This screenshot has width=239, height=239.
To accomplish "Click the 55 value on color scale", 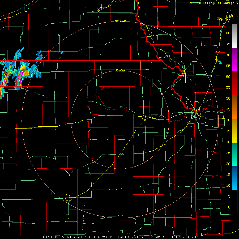I will 228,88.
